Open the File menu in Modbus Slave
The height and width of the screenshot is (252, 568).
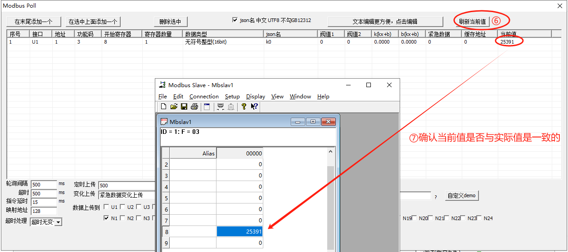pos(162,97)
